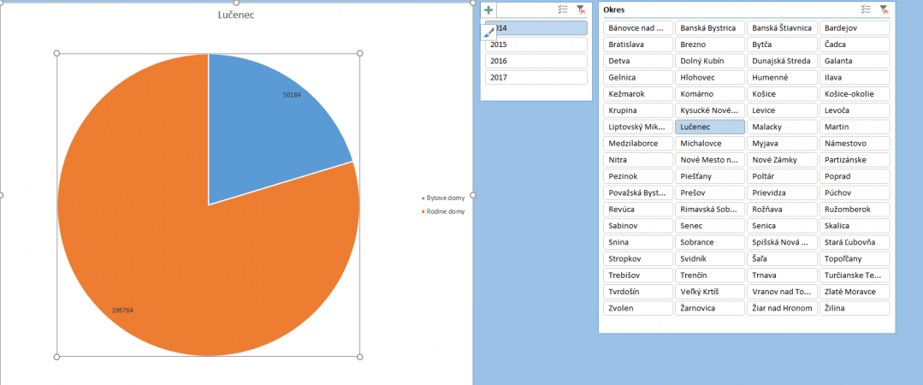Select the 2014 year slicer item
Screen dimensions: 923x385
click(x=536, y=27)
